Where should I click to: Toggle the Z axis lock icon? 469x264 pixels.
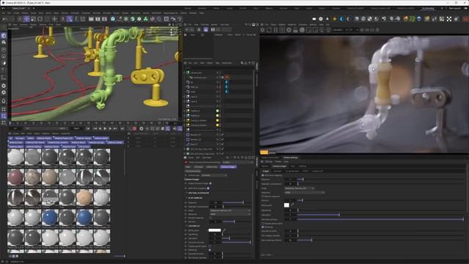pos(76,19)
